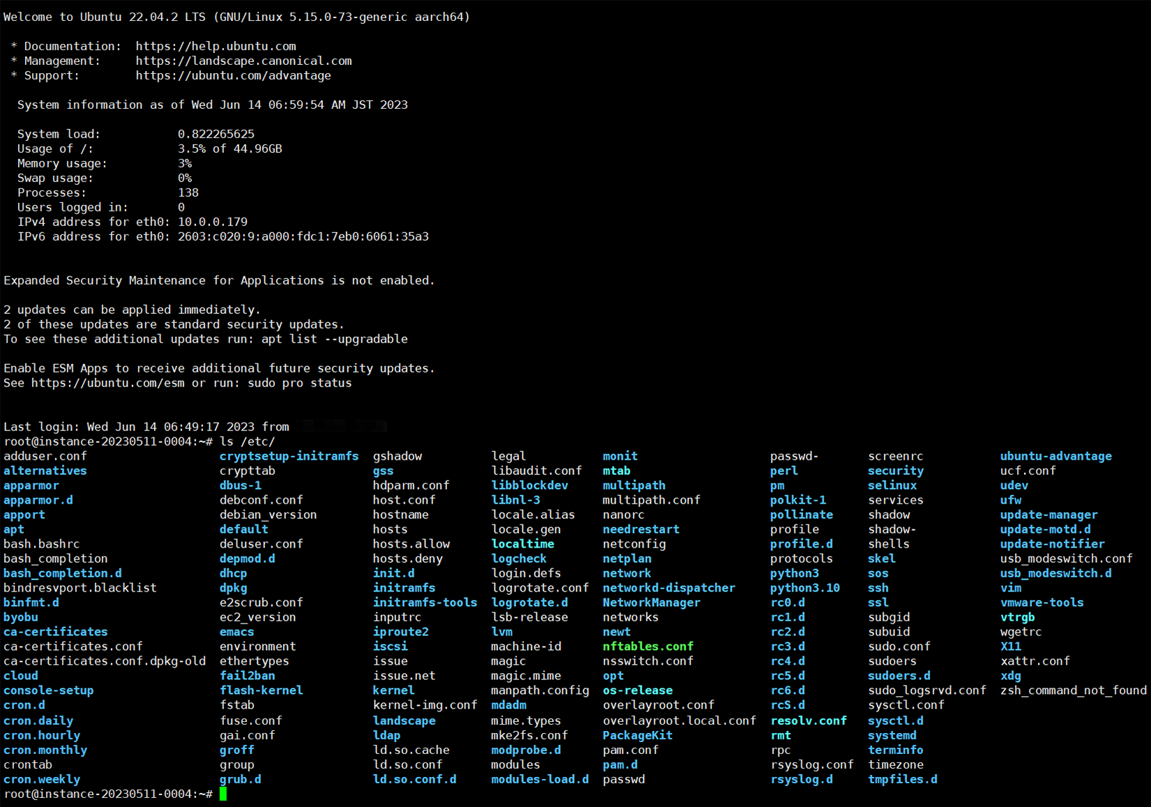Click the 'sudo pro status' text
Viewport: 1151px width, 807px height.
[x=299, y=383]
